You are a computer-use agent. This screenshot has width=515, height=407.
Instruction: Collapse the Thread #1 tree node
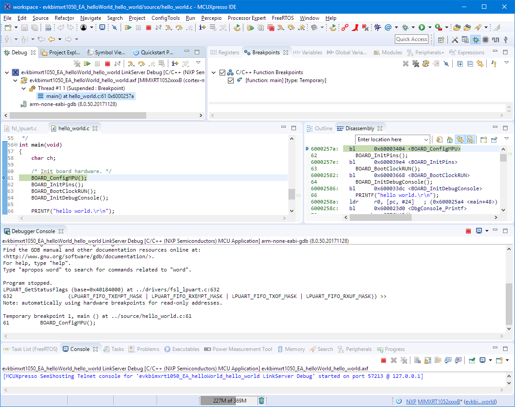point(24,88)
